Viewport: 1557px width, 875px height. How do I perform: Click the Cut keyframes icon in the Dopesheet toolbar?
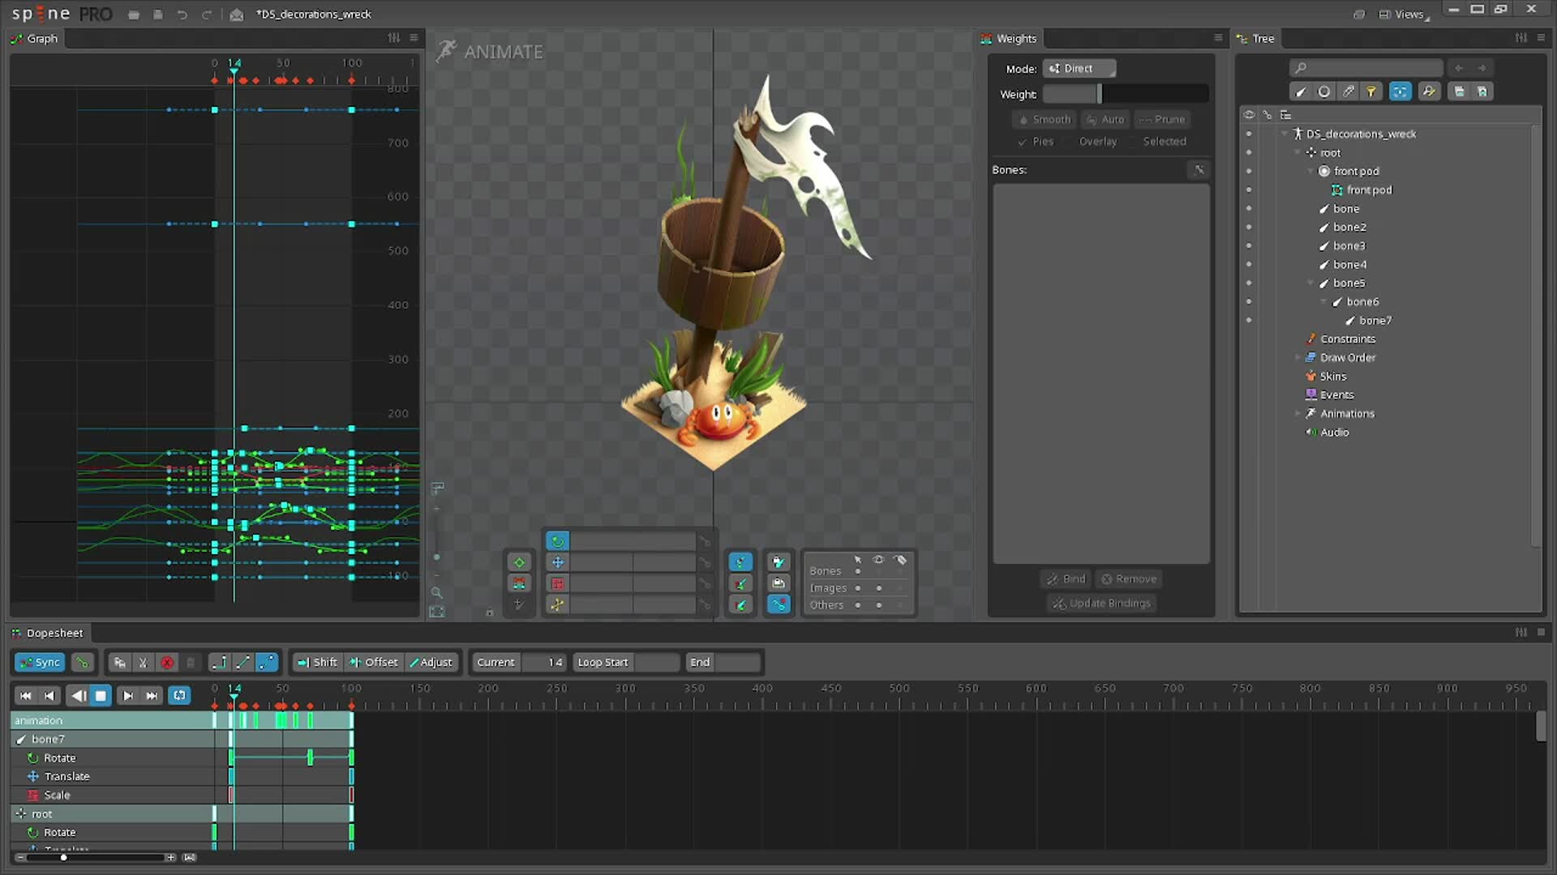click(x=143, y=662)
